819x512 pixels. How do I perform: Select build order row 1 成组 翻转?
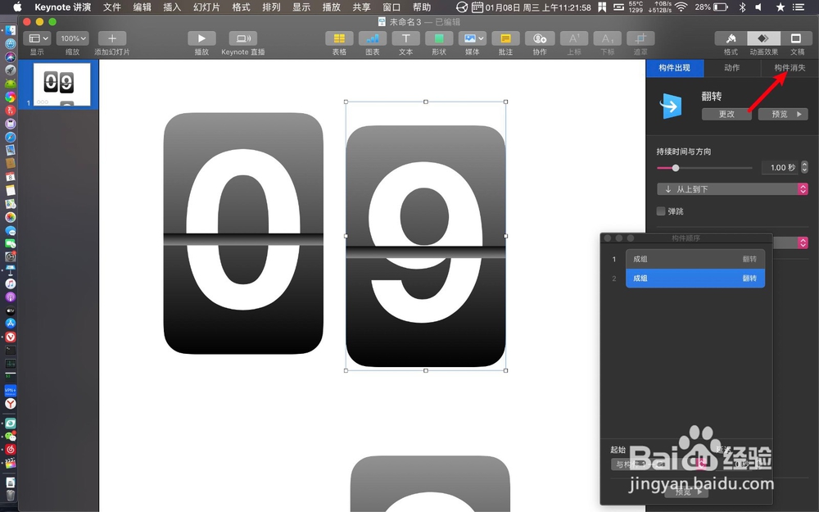(695, 259)
